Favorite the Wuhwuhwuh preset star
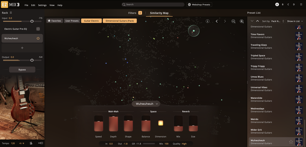 pyautogui.click(x=291, y=142)
